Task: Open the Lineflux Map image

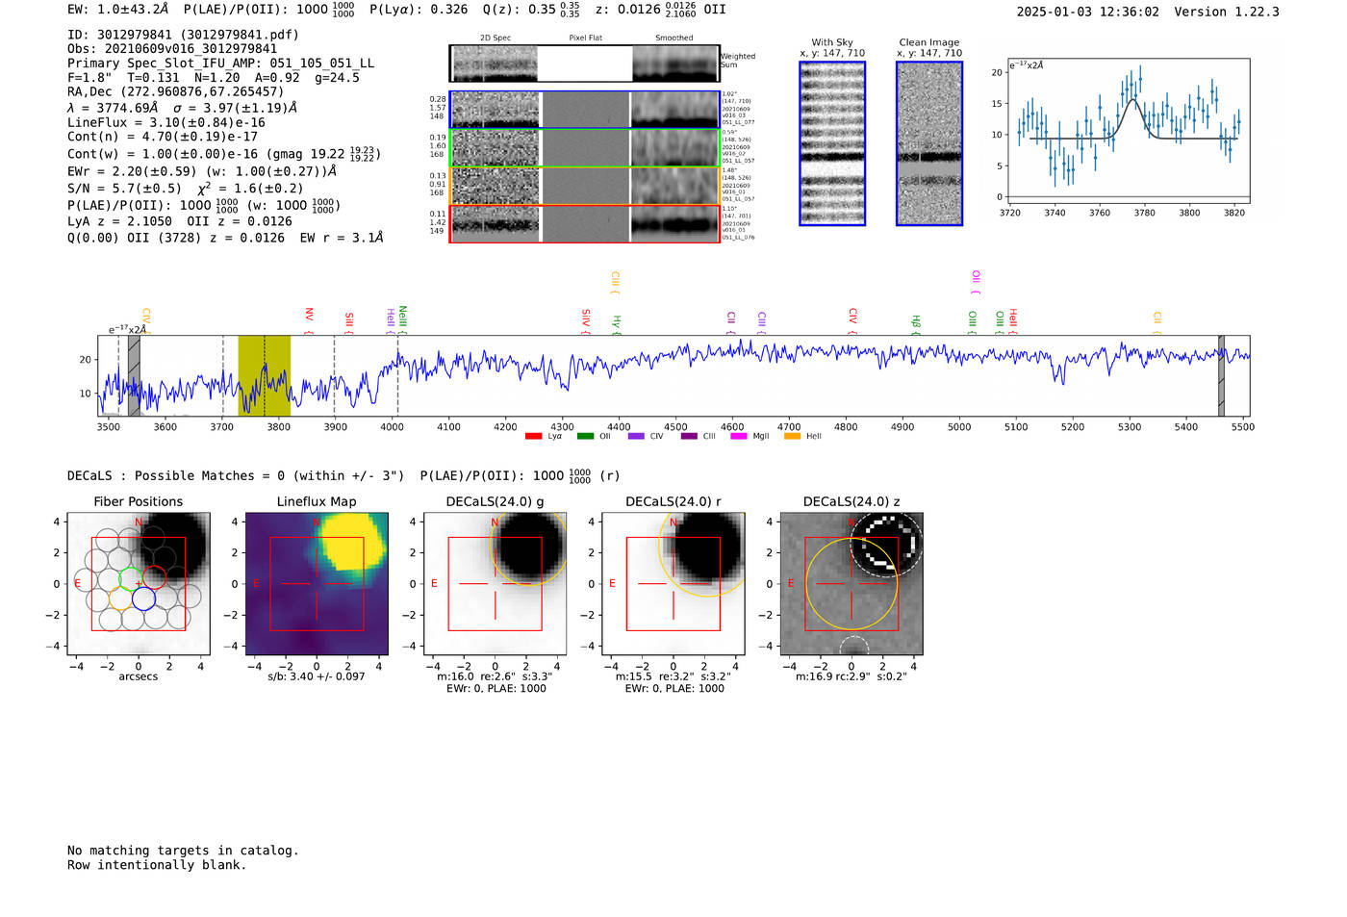Action: pos(317,584)
